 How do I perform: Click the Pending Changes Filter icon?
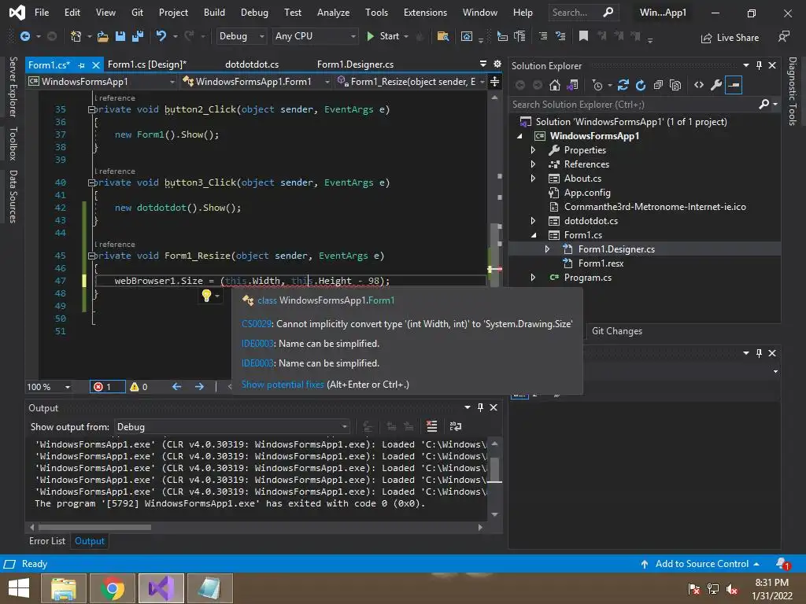[597, 85]
